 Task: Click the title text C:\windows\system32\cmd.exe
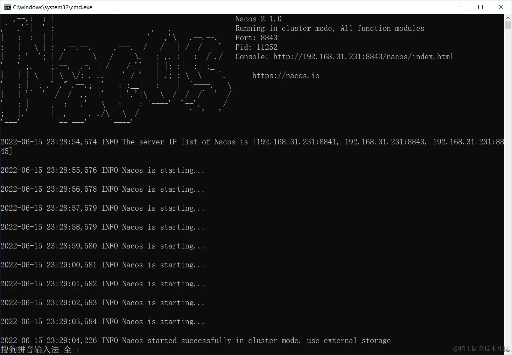53,7
